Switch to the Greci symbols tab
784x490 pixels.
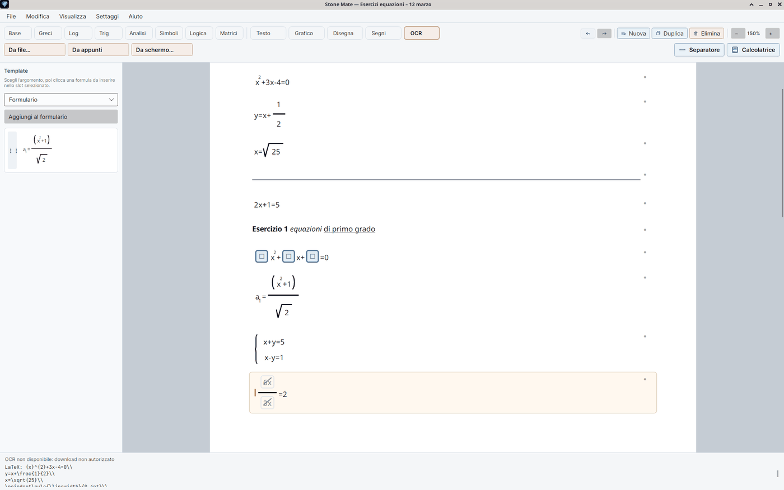(x=48, y=33)
